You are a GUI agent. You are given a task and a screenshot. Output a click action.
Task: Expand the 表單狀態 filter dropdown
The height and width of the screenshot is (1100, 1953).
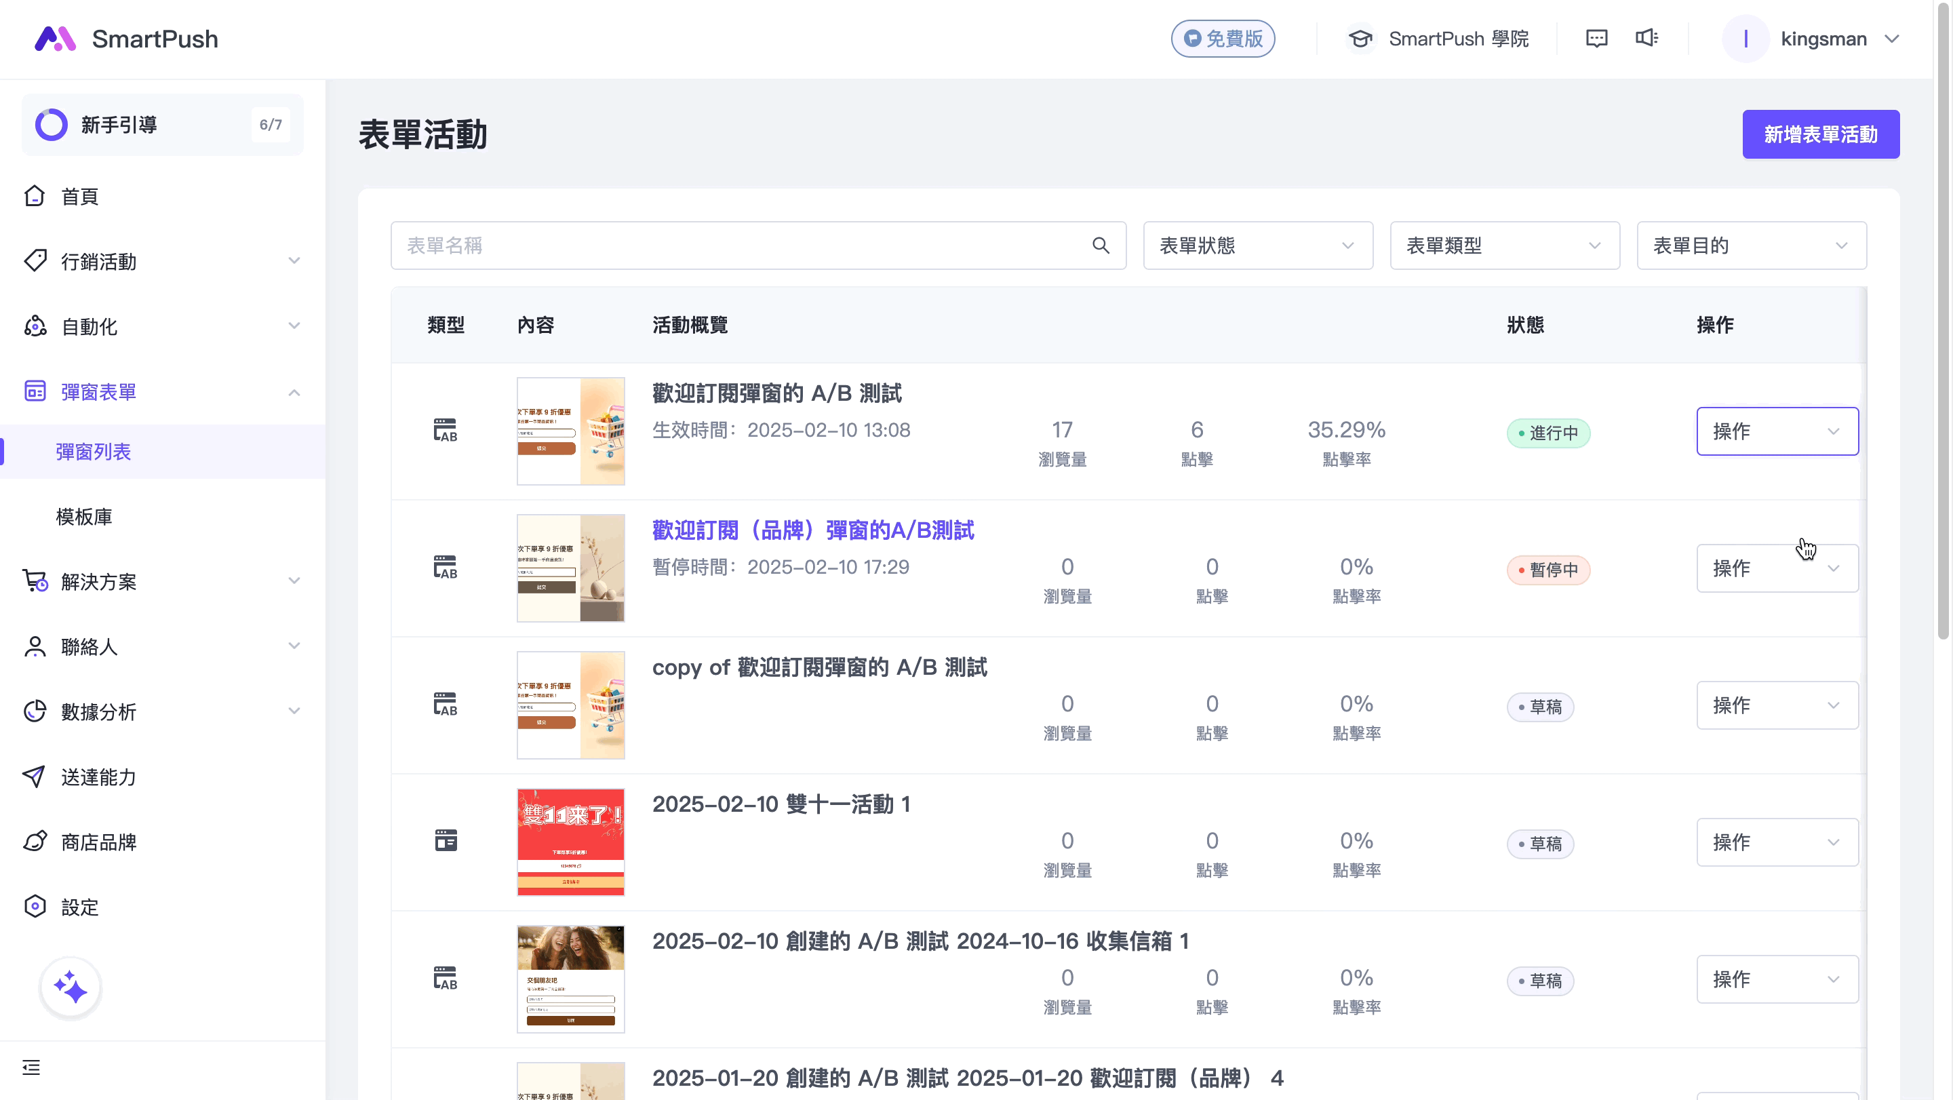[1257, 245]
